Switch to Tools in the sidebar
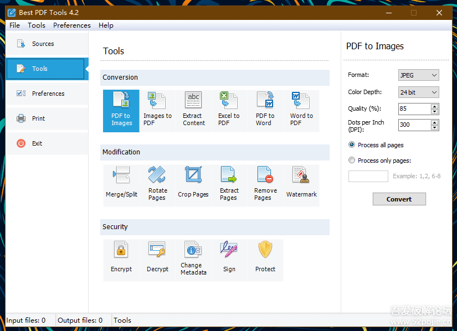Viewport: 457px width, 331px height. [x=47, y=69]
